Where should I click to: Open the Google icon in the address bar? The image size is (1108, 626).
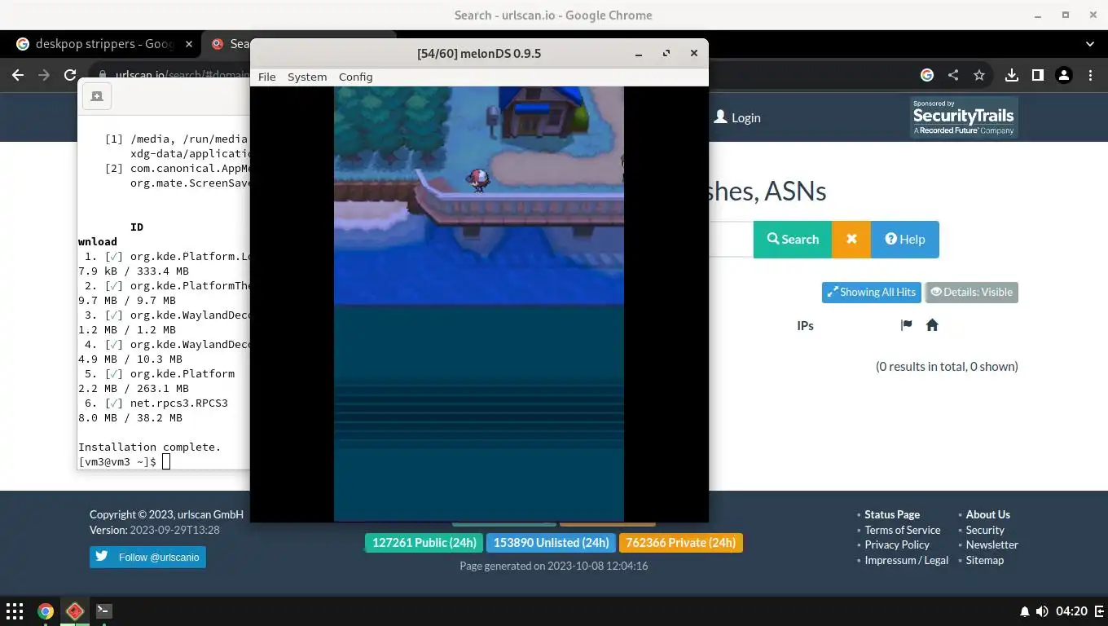pos(927,75)
